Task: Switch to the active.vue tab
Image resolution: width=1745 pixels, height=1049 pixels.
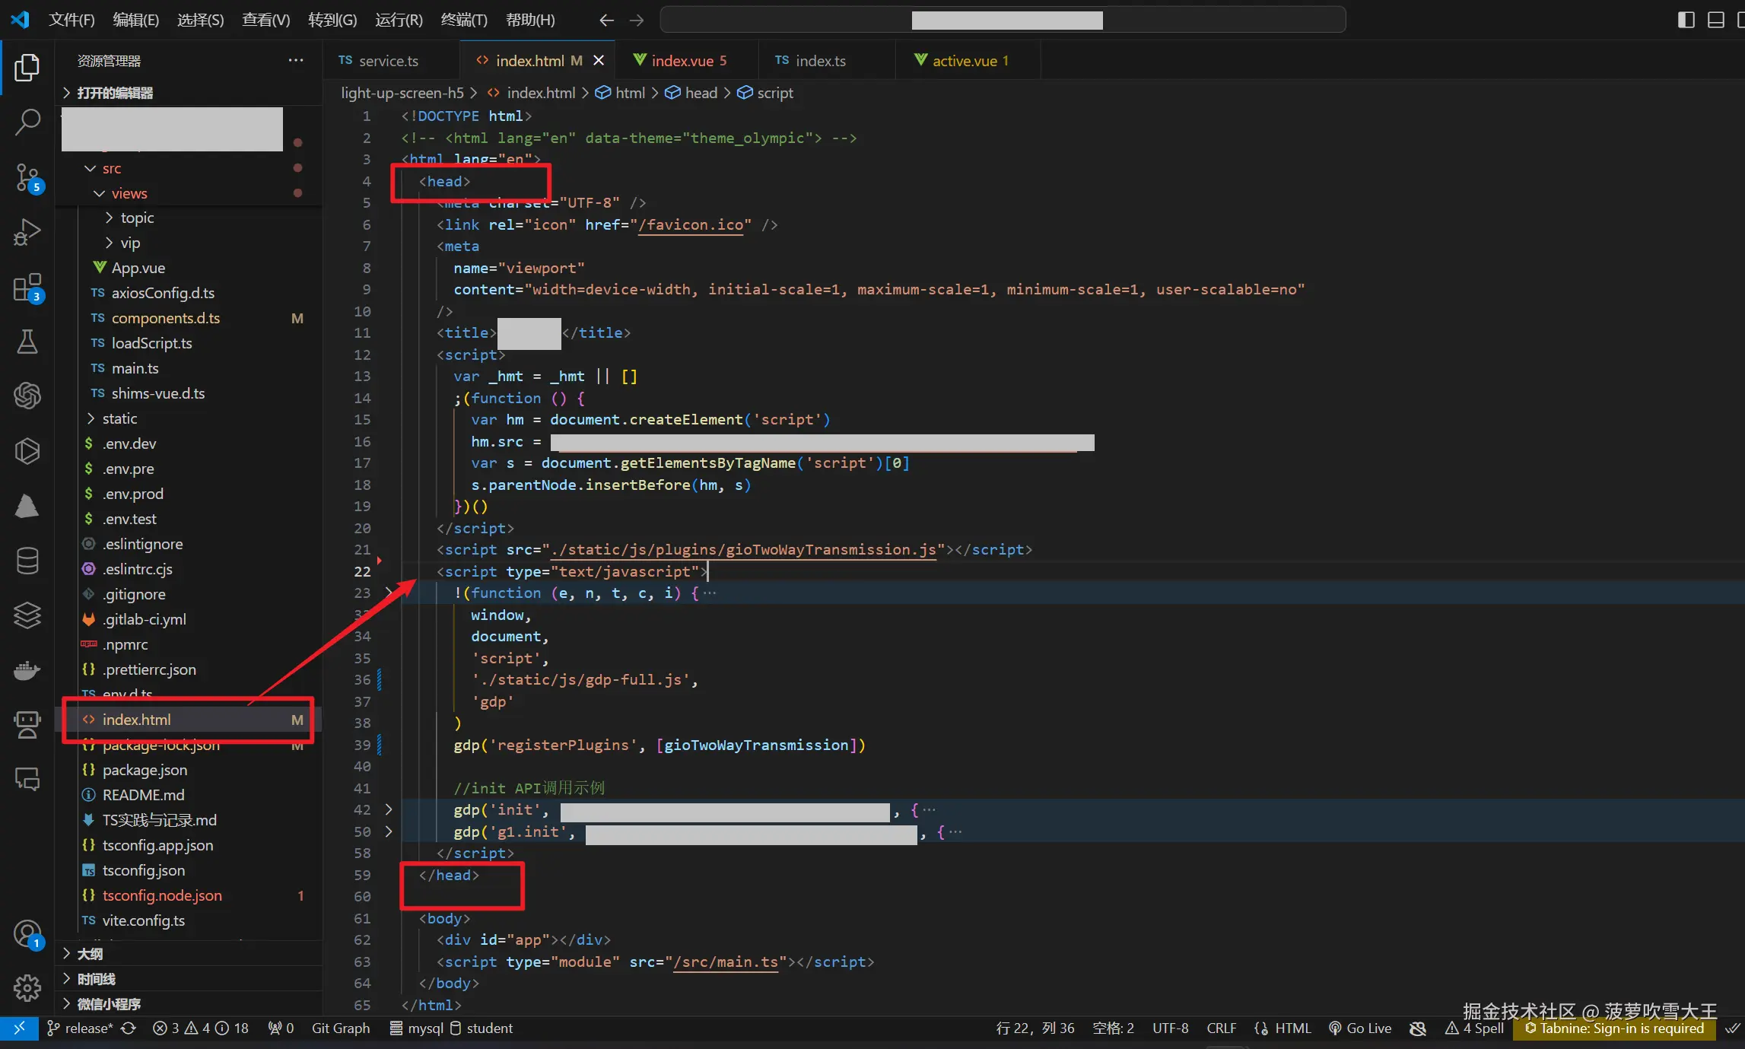Action: [964, 61]
